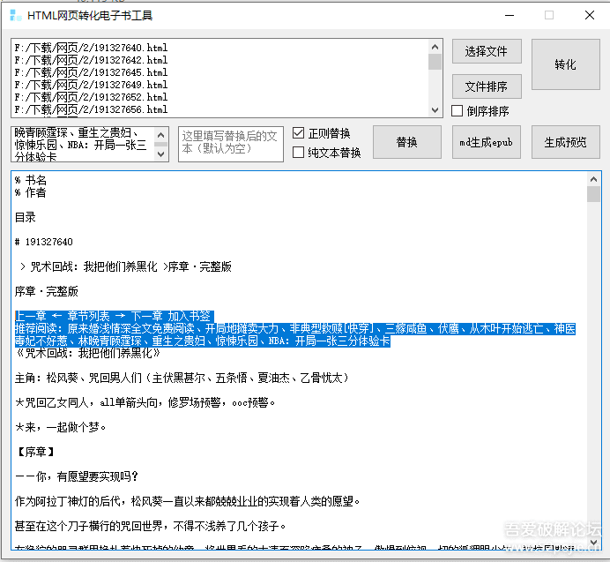610x562 pixels.
Task: Uncheck the 正则替换 checkbox
Action: 298,133
